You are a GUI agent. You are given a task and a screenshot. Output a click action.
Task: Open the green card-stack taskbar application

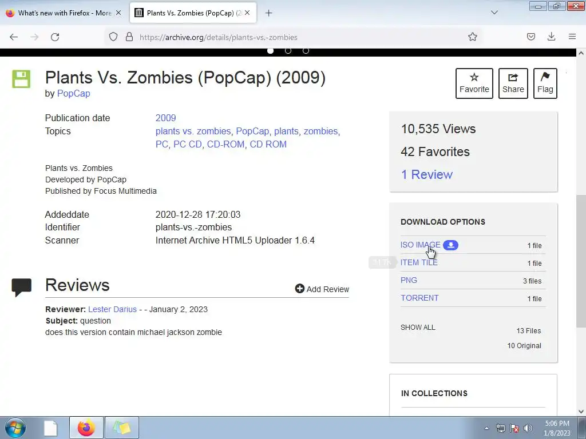pyautogui.click(x=122, y=428)
